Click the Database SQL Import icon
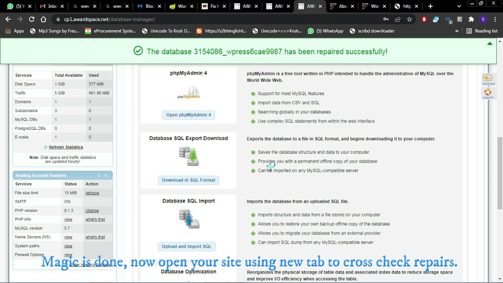 pos(189,219)
